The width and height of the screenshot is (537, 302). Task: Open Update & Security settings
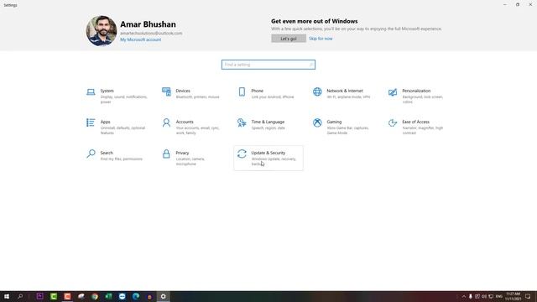click(x=268, y=158)
